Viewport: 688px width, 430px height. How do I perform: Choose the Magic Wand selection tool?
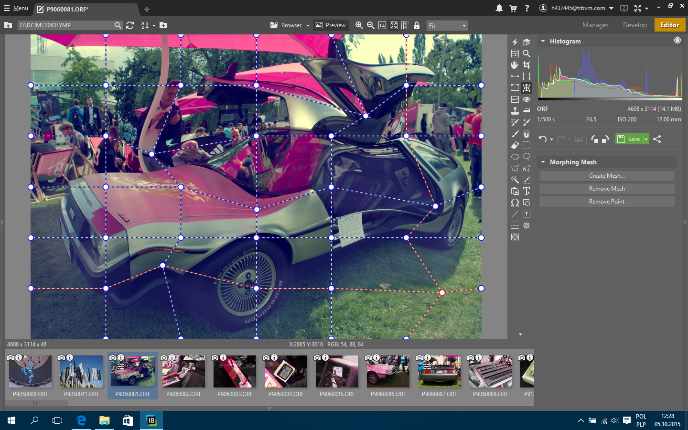[515, 180]
